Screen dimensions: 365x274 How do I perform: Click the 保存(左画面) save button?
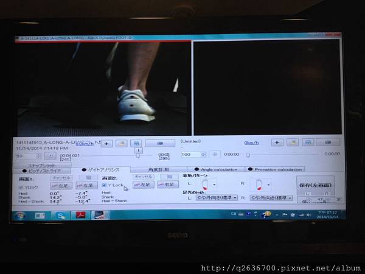pos(315,186)
